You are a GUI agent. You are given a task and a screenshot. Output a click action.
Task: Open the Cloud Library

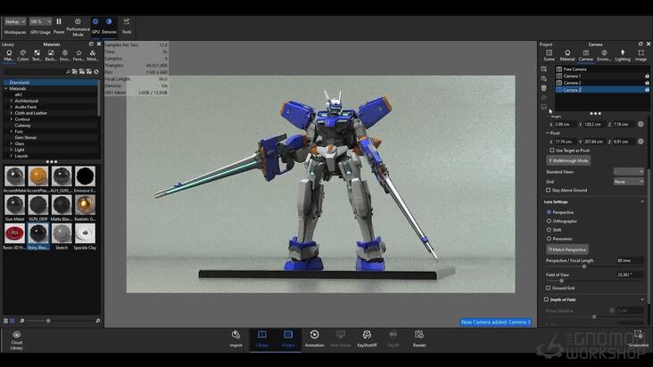tap(17, 340)
